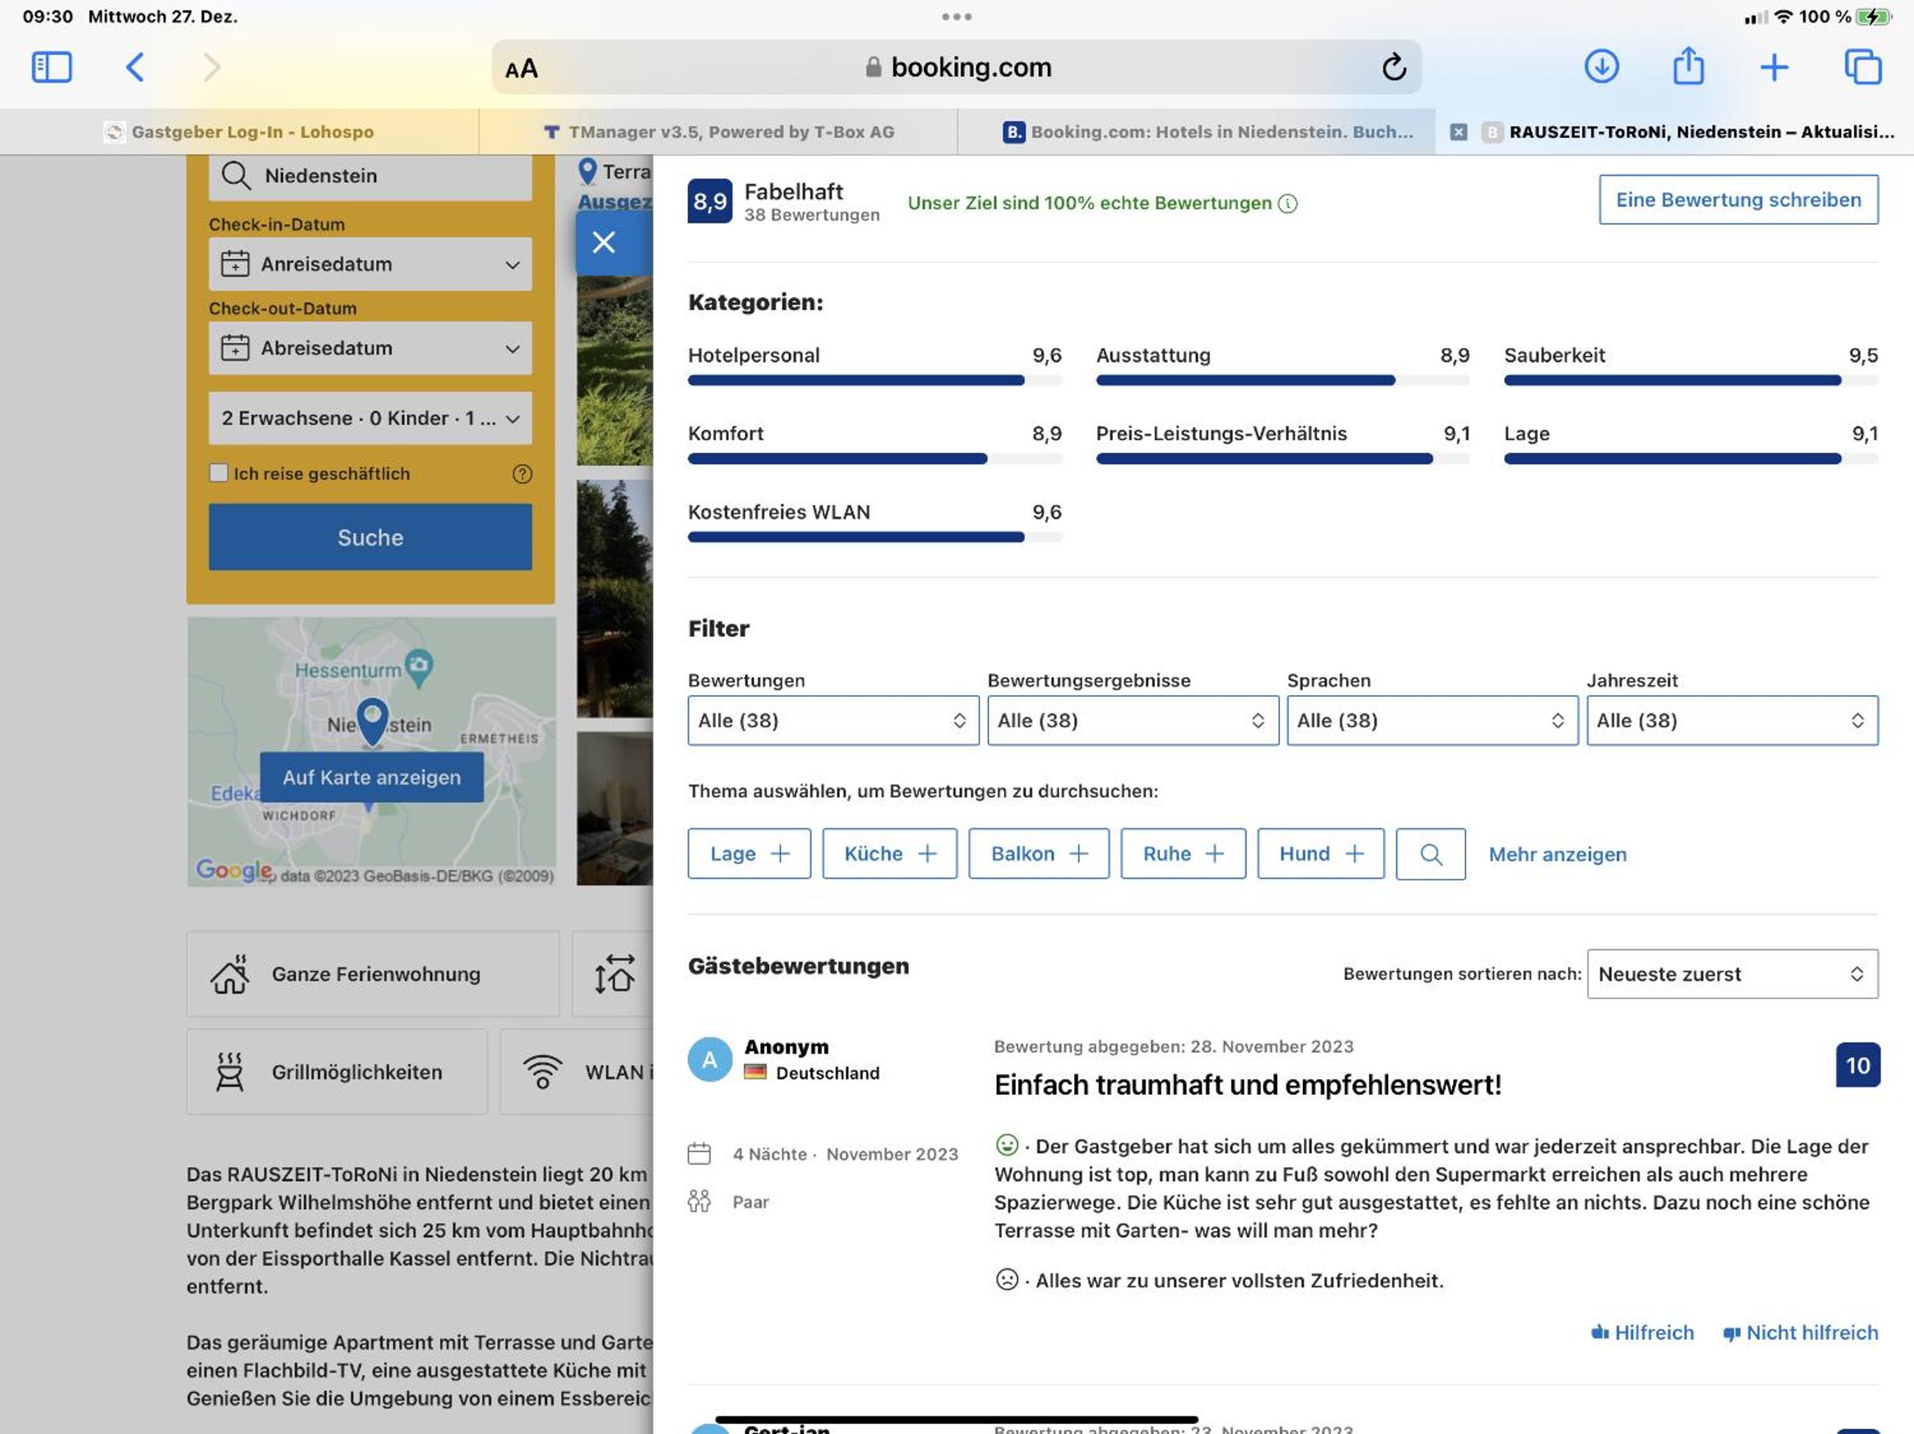Image resolution: width=1914 pixels, height=1434 pixels.
Task: Click Auf Karte anzeigen button
Action: 372,777
